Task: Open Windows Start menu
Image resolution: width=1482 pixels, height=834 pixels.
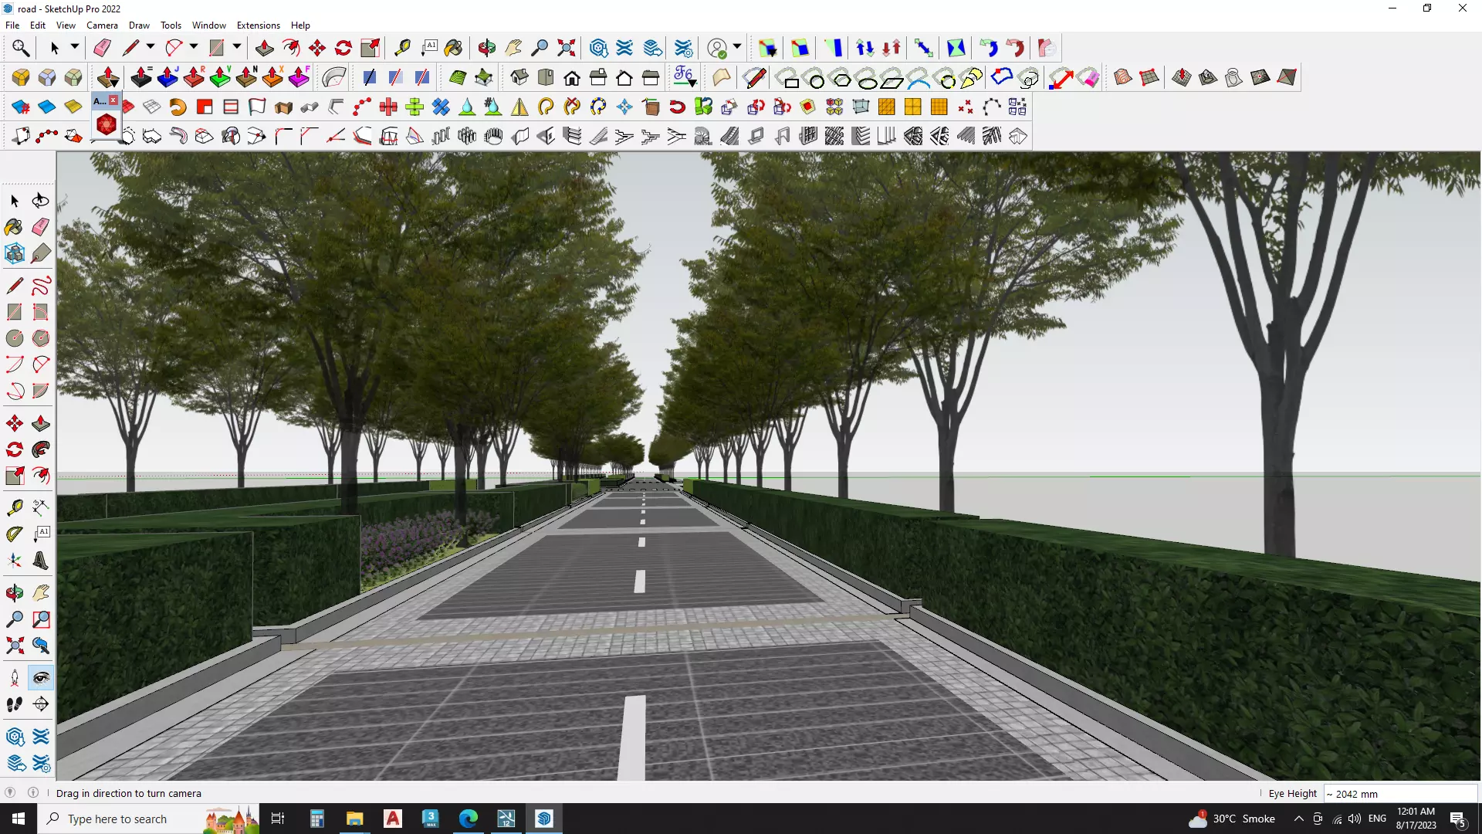Action: 19,819
